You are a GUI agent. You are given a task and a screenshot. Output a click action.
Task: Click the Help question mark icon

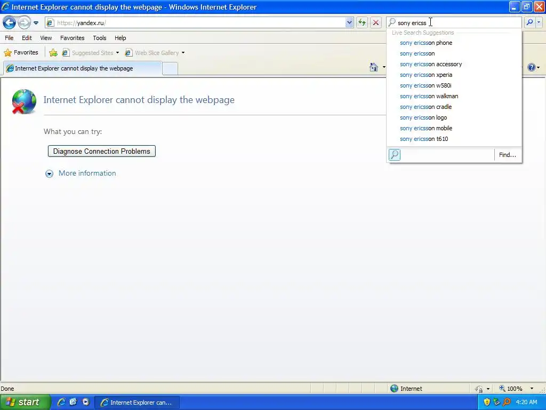coord(532,67)
